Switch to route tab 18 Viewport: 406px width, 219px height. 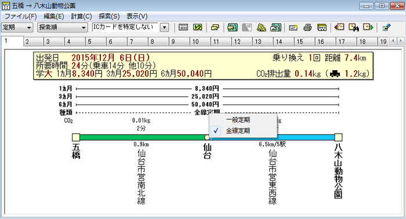tap(368, 42)
